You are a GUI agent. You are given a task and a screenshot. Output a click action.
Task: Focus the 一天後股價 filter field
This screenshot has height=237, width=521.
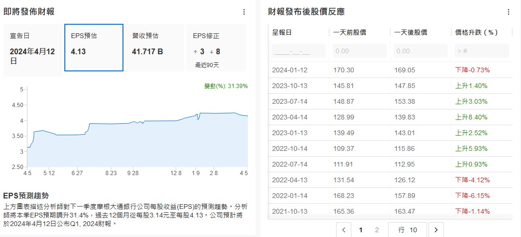[x=420, y=51]
